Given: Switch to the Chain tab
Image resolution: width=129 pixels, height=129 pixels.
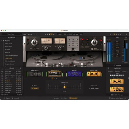Looking at the screenshot, I should click(x=64, y=98).
